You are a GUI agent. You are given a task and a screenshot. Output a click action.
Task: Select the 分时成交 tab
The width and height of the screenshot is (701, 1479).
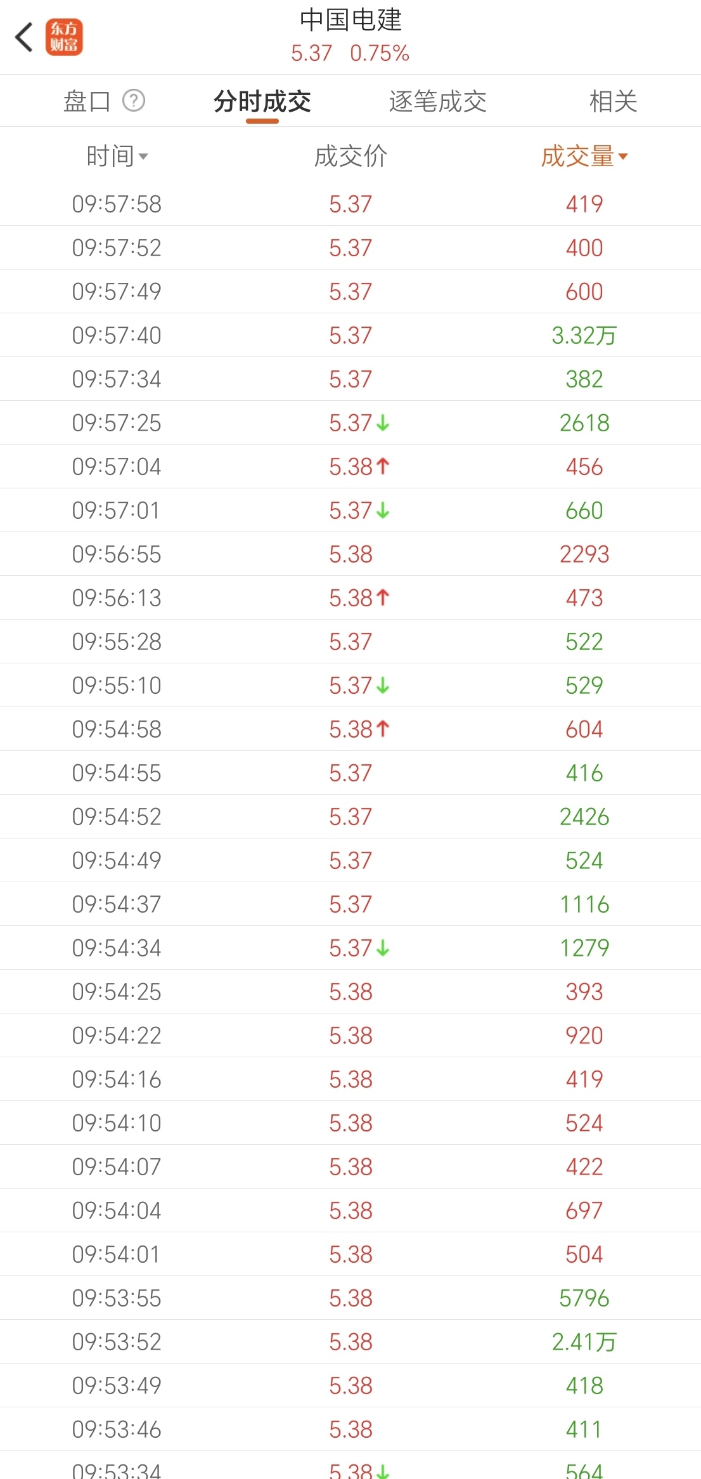coord(262,101)
